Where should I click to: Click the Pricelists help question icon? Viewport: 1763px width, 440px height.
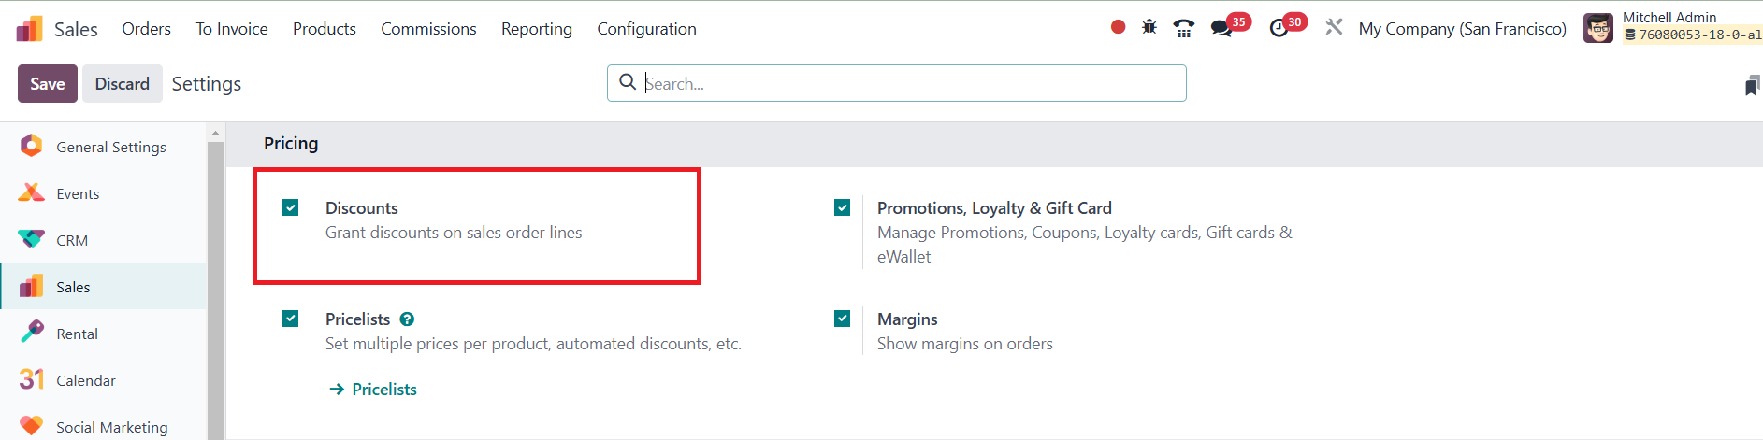click(407, 319)
